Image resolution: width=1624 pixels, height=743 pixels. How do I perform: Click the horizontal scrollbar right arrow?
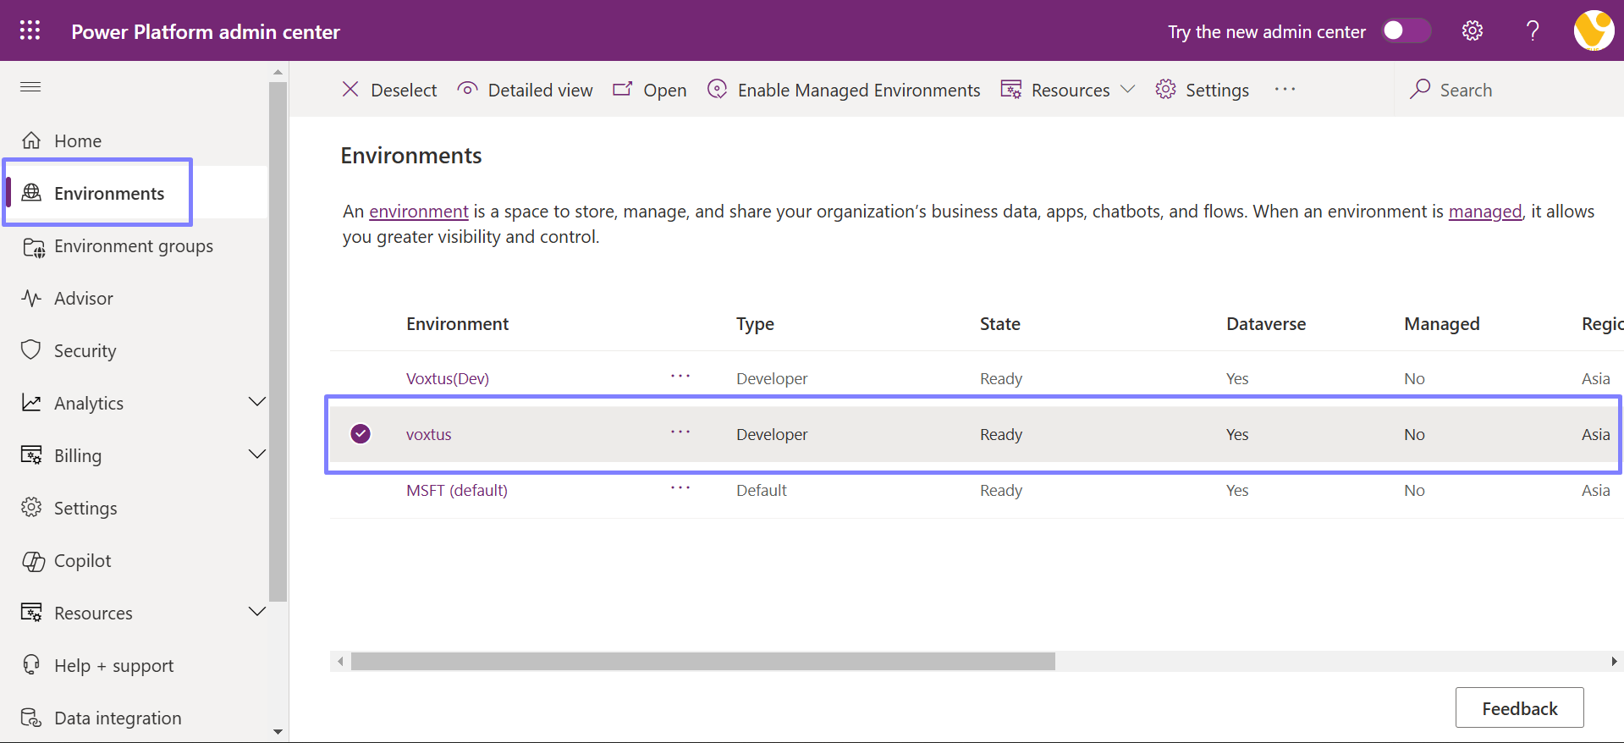coord(1614,661)
